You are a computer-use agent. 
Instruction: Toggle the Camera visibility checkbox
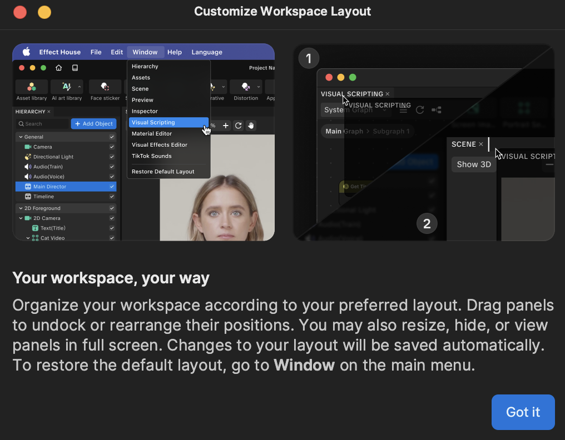112,147
